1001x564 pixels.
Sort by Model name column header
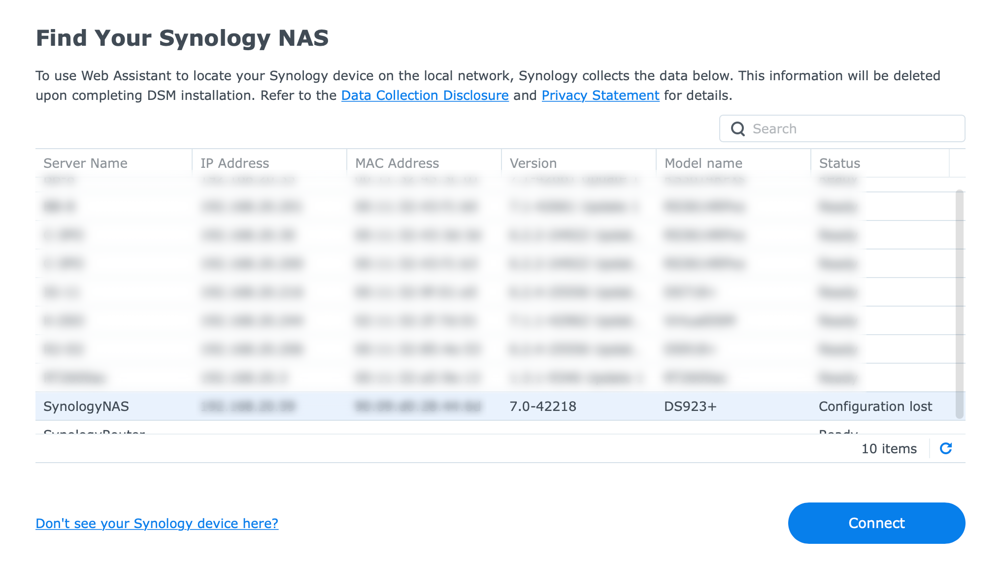tap(734, 163)
